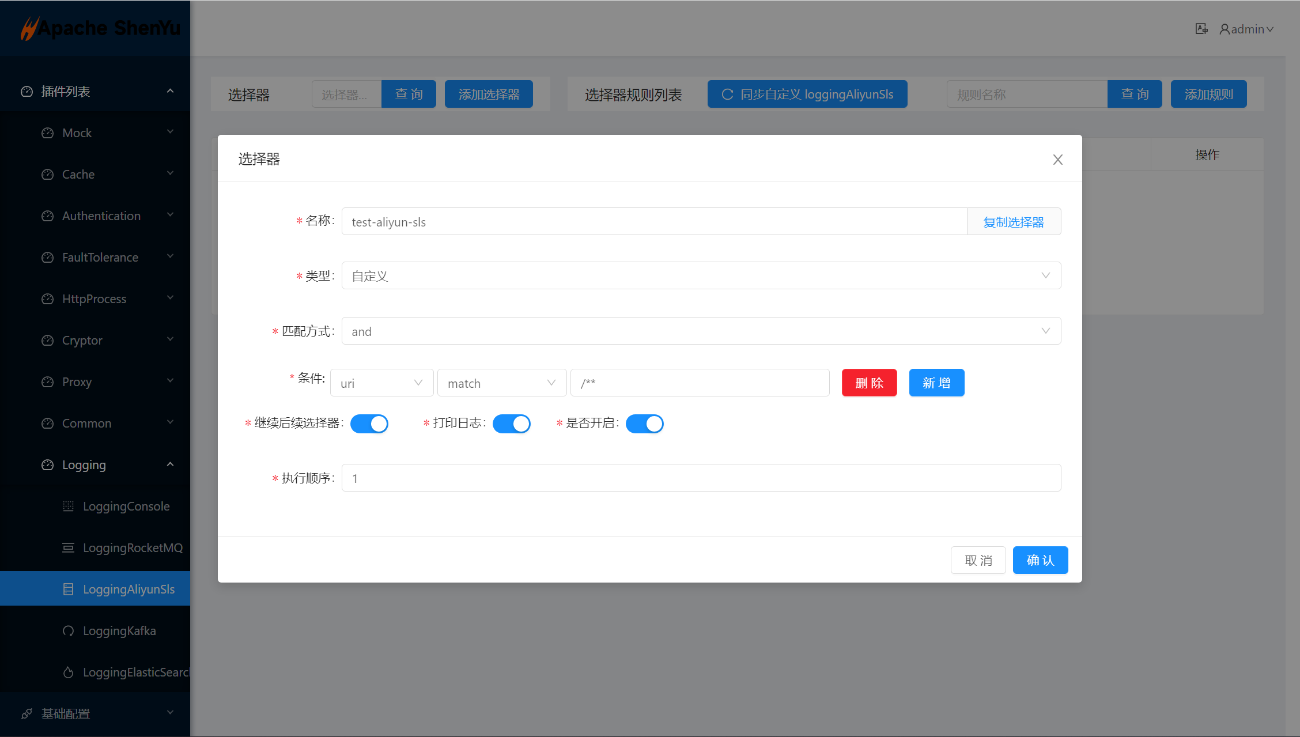
Task: Click the admin user icon
Action: click(1225, 29)
